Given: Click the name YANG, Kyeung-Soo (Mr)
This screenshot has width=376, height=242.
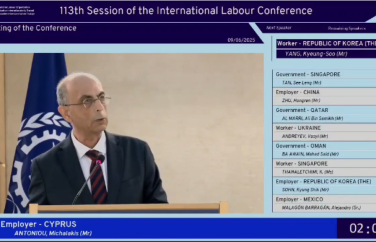Looking at the screenshot, I should 316,54.
